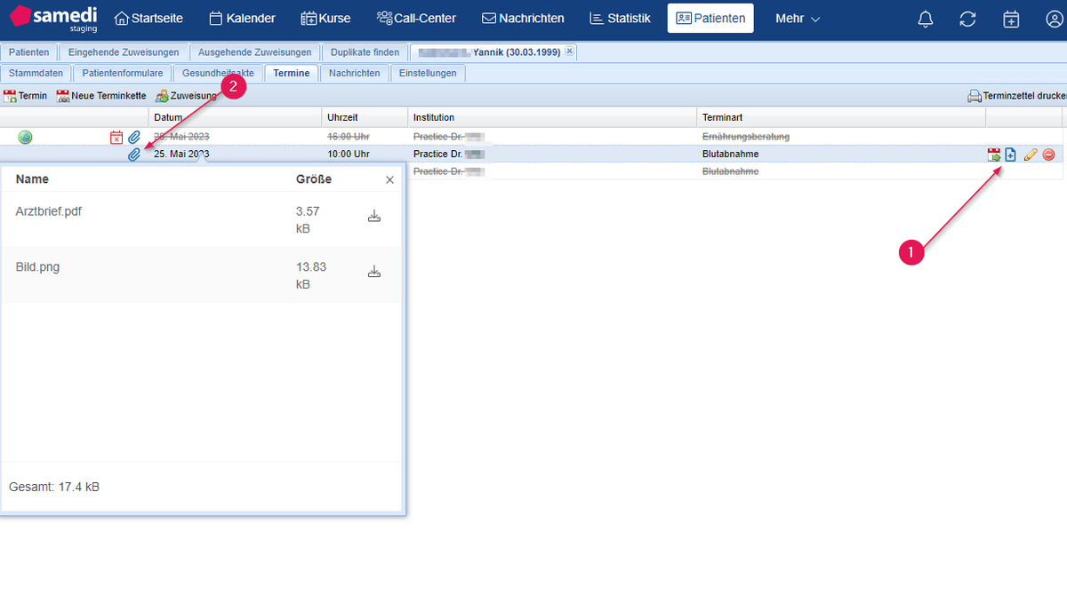Click Terminzettel drucken print button
This screenshot has height=603, width=1067.
(1015, 96)
